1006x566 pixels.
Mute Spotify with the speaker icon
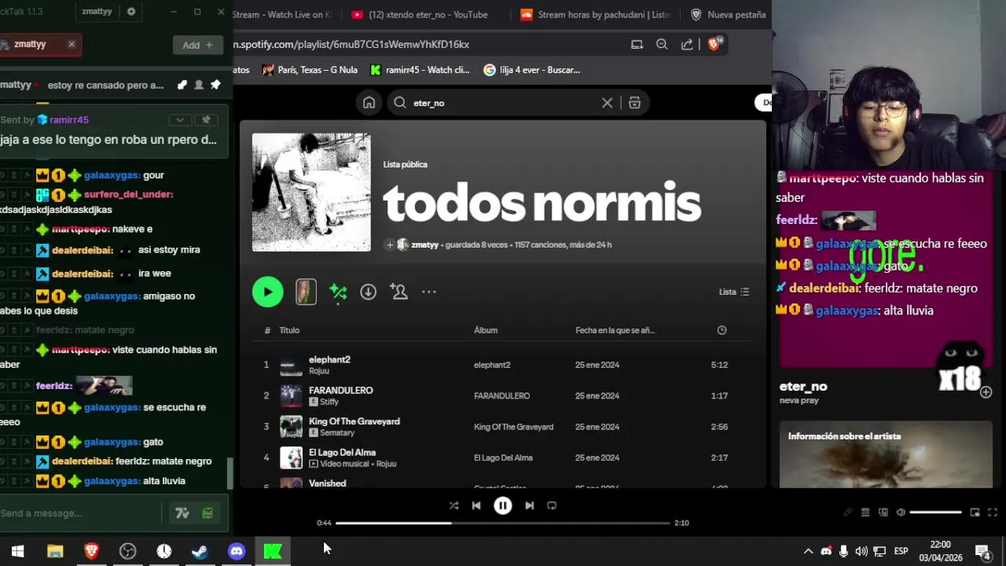pos(901,513)
